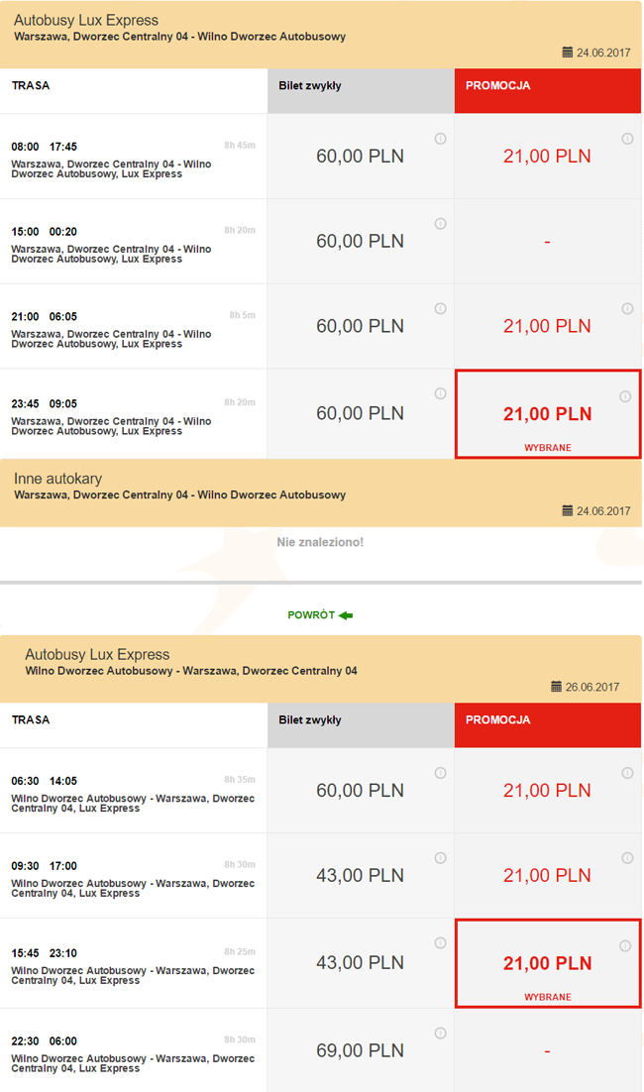Click the green arrow next to POWRÓT
644x1092 pixels.
pyautogui.click(x=346, y=615)
